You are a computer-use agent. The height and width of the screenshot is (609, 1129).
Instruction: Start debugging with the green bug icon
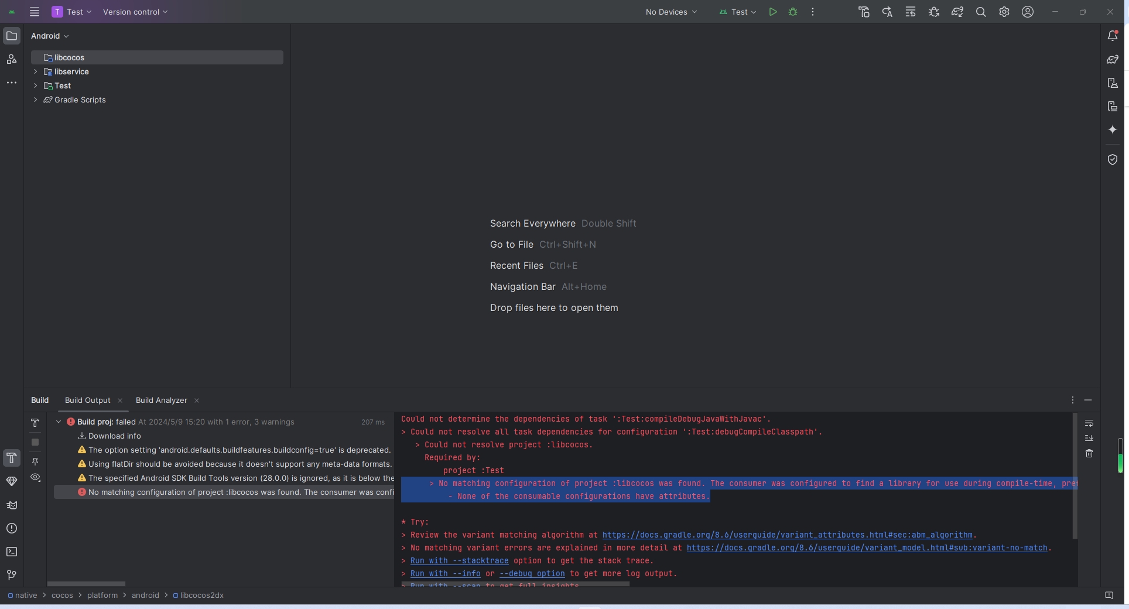793,12
